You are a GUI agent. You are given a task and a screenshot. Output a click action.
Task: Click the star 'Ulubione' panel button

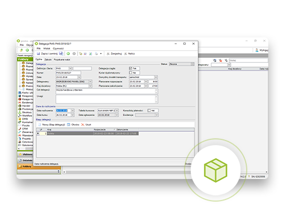[x=25, y=154]
